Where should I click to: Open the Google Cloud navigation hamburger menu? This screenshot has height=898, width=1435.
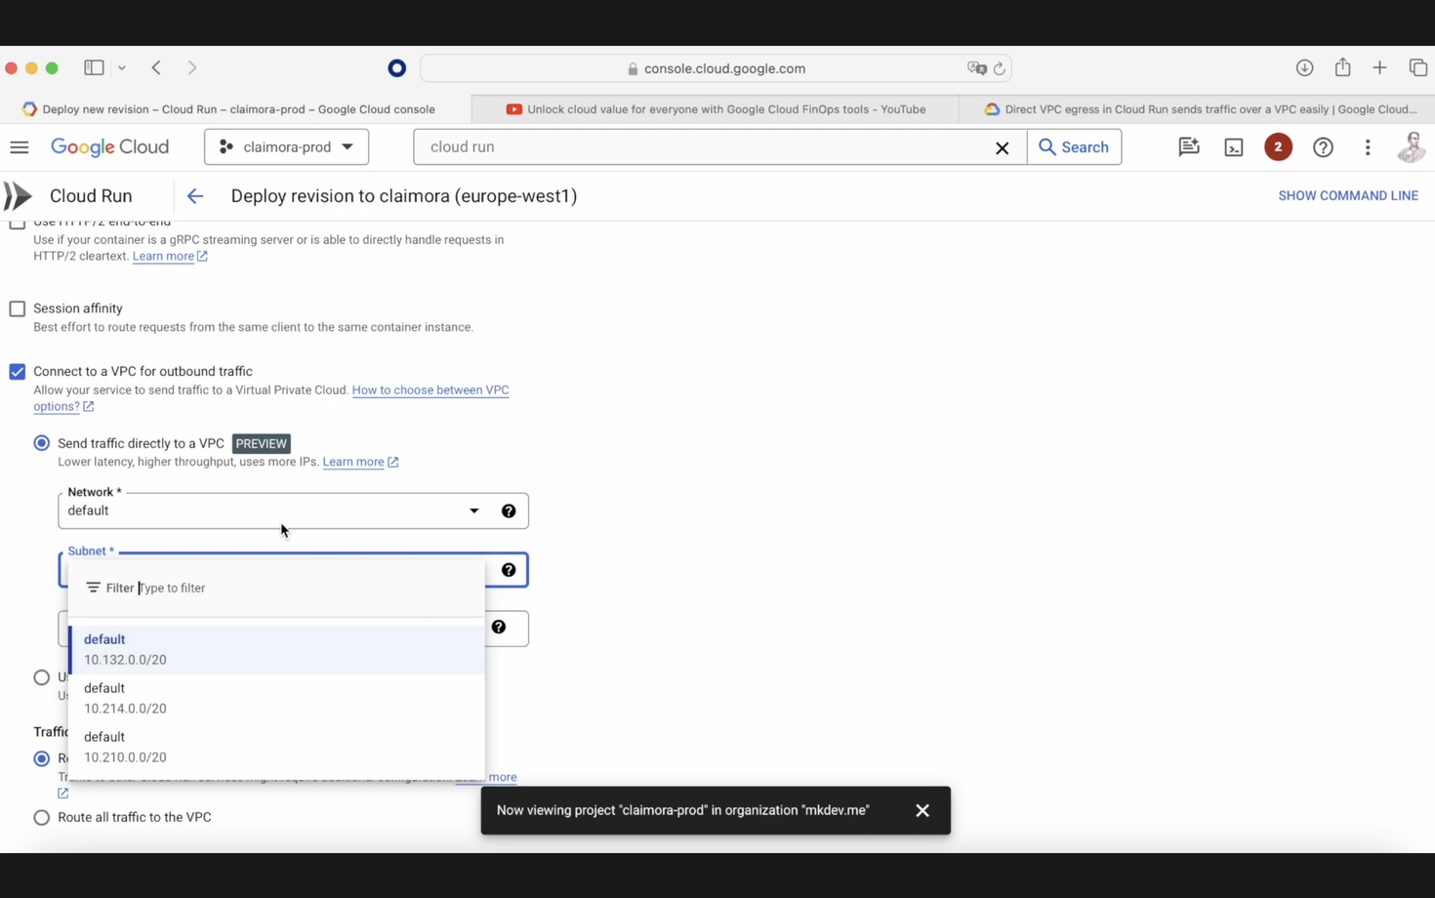(20, 147)
